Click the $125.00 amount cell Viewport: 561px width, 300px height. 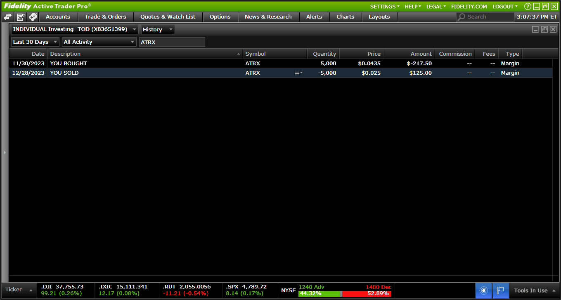pyautogui.click(x=421, y=73)
